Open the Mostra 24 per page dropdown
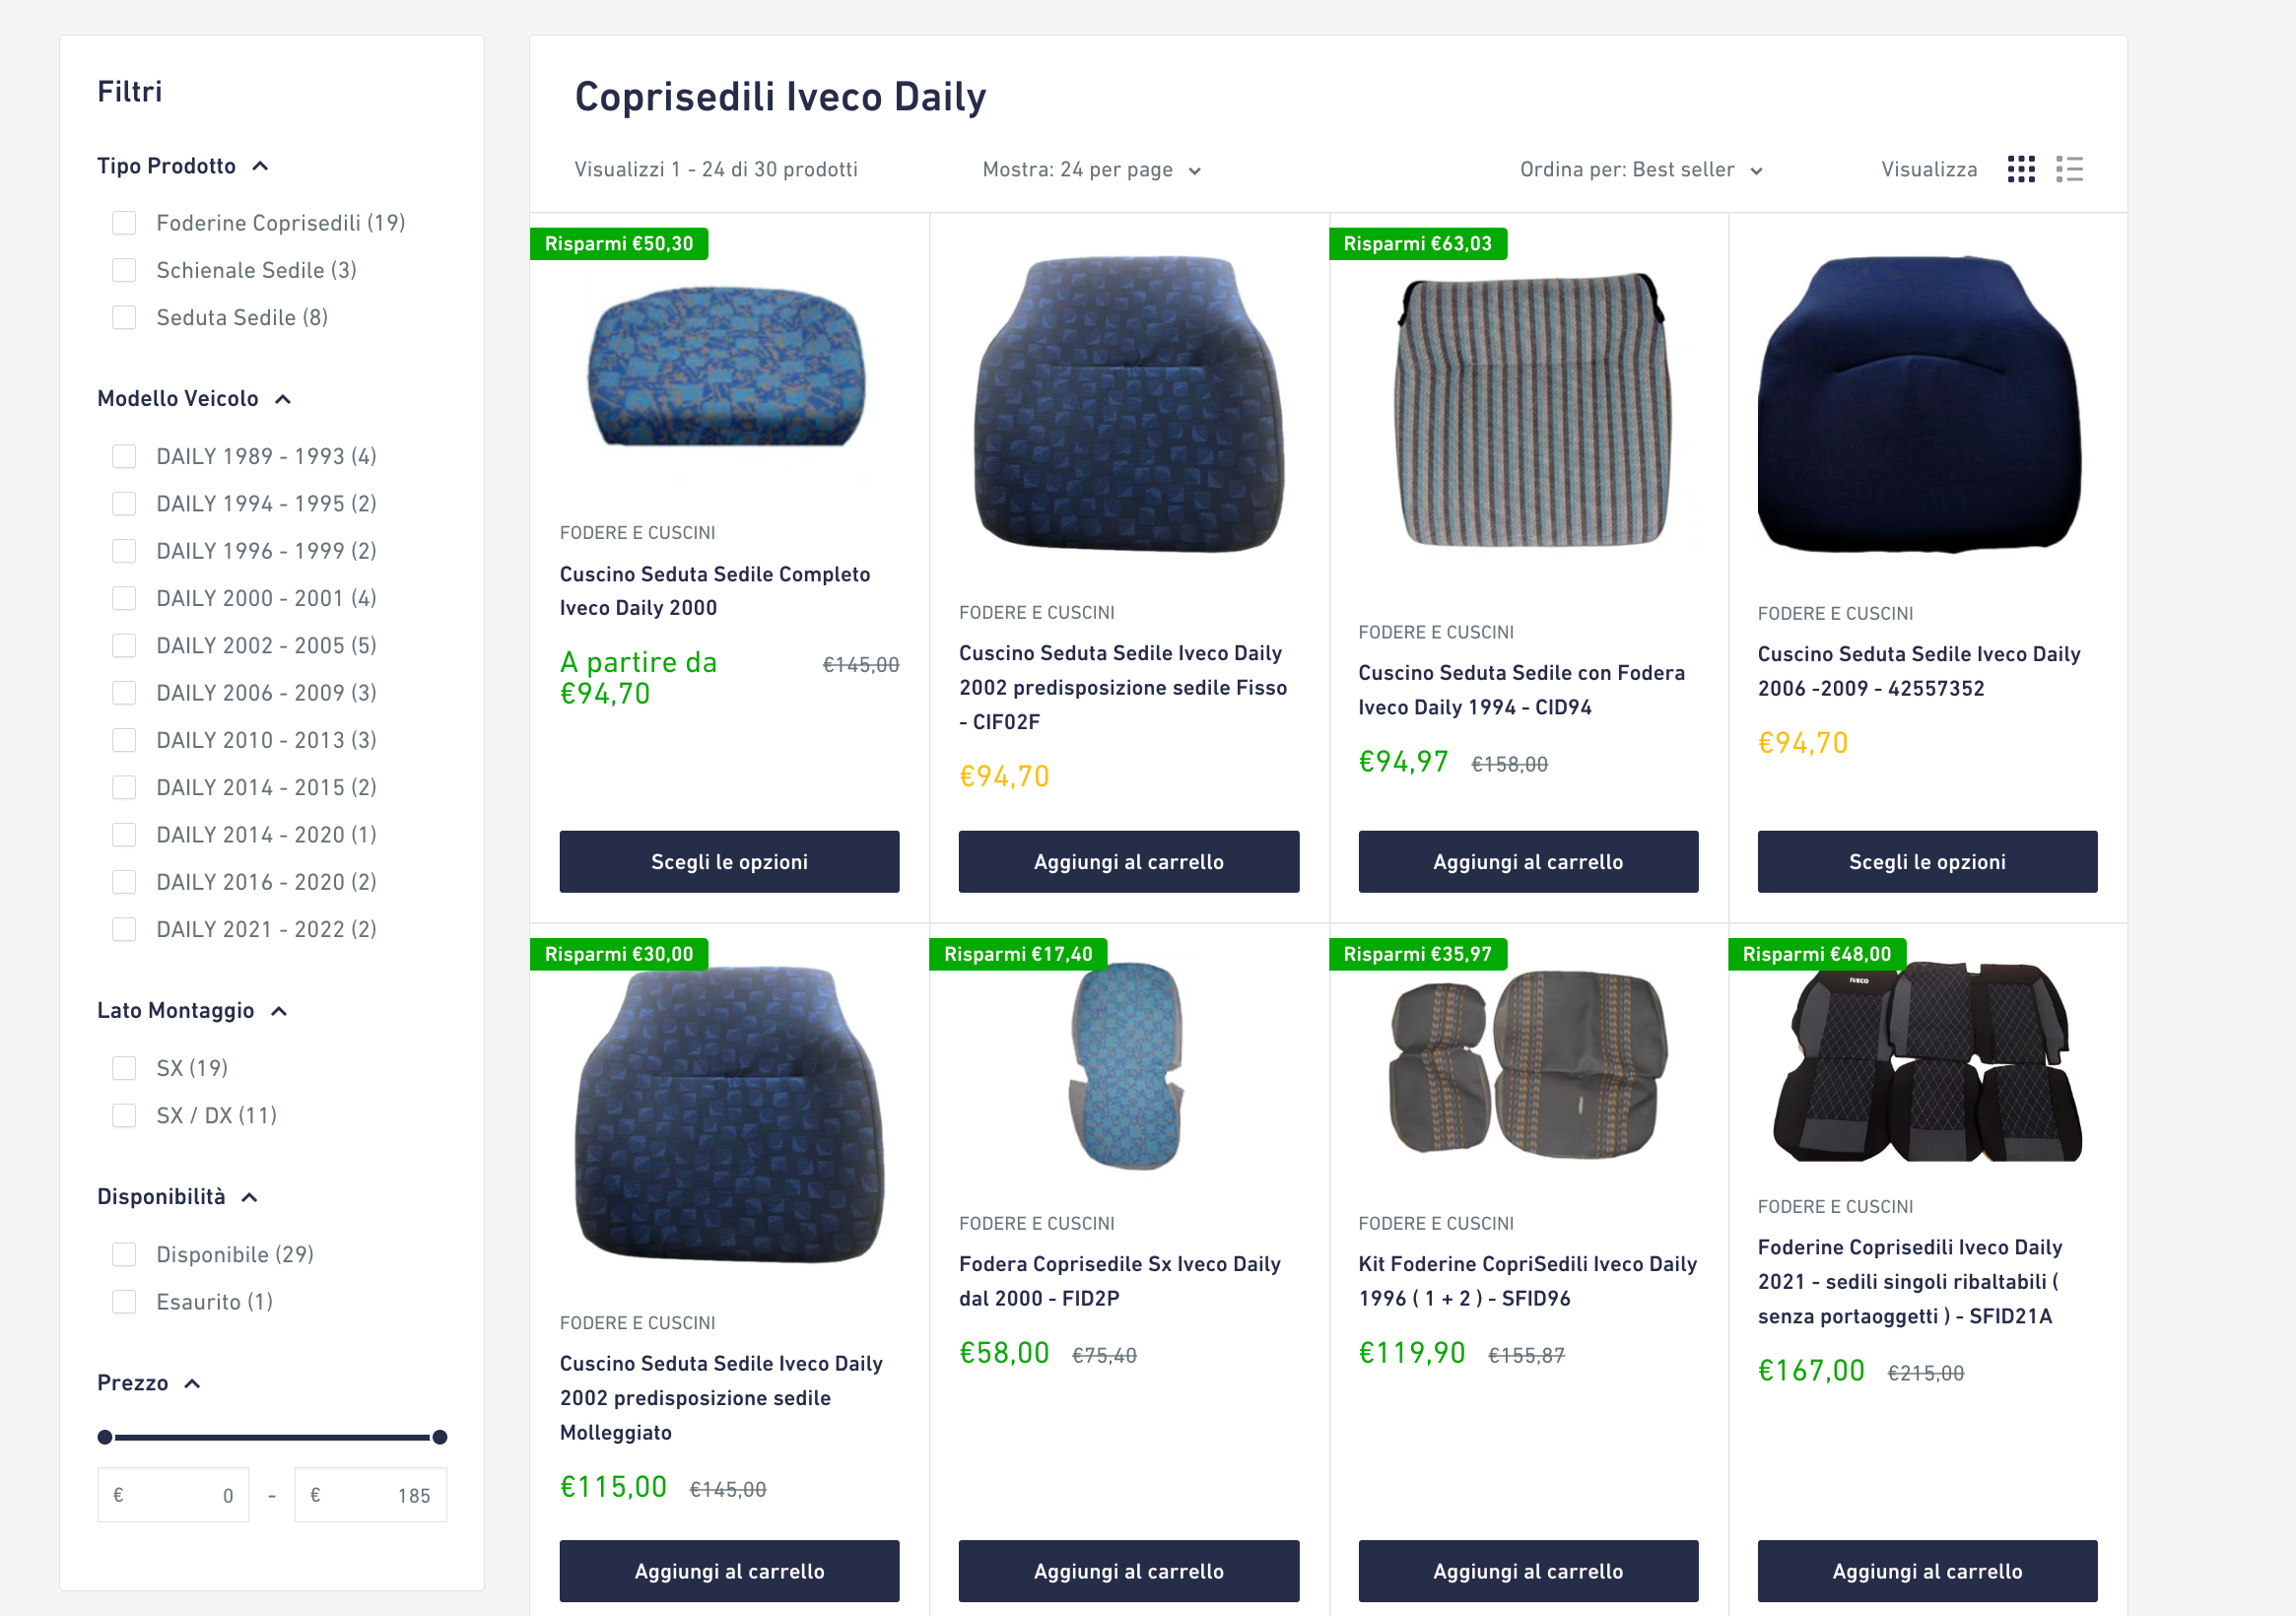 click(x=1091, y=170)
